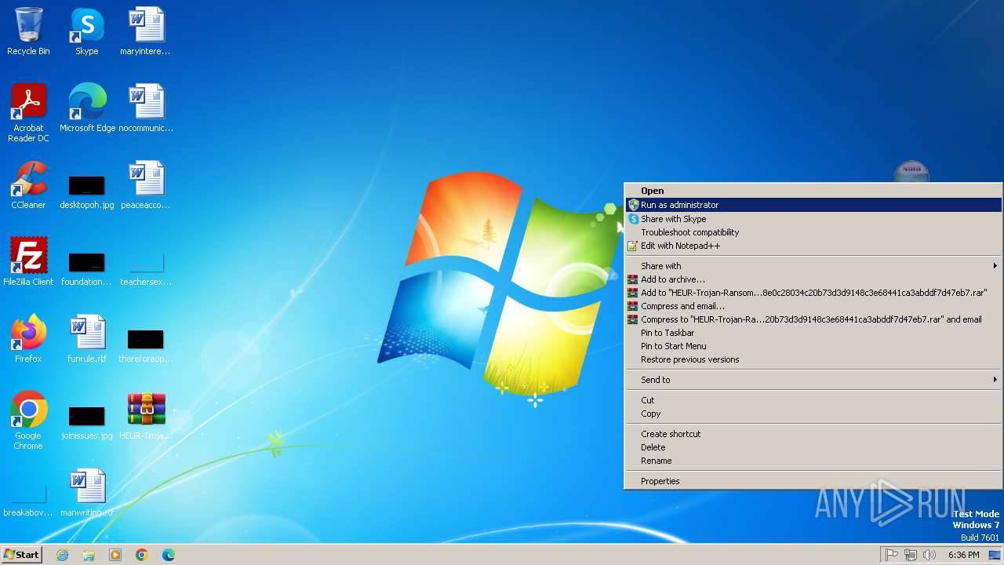Open Windows Explorer from the taskbar

tap(89, 555)
